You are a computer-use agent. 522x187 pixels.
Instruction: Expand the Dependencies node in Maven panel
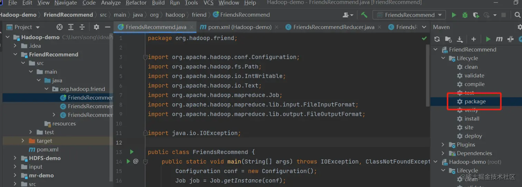pos(443,153)
